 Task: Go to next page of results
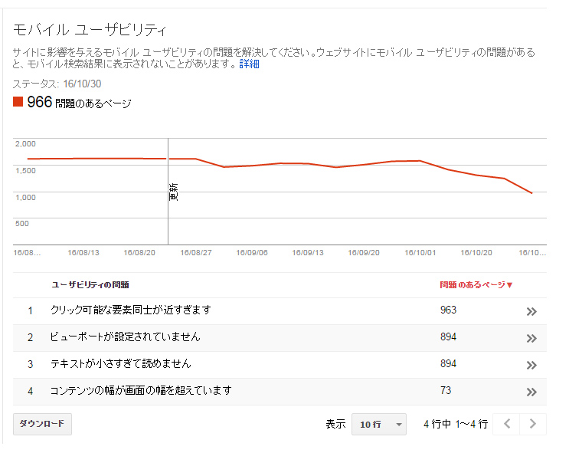533,424
